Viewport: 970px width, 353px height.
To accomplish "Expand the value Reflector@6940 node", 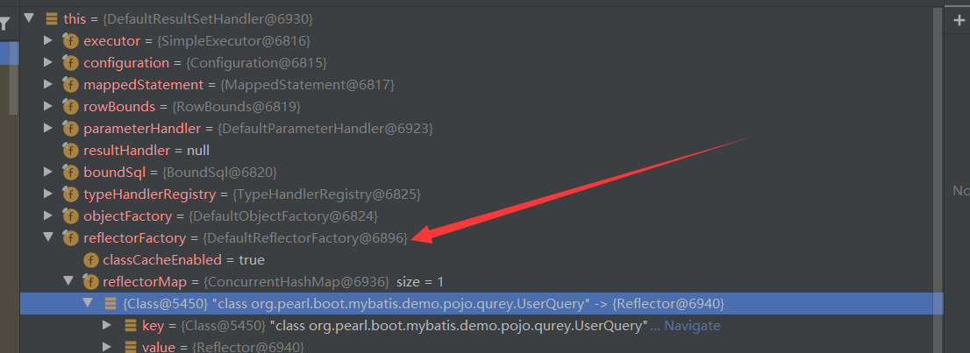I will click(x=107, y=347).
